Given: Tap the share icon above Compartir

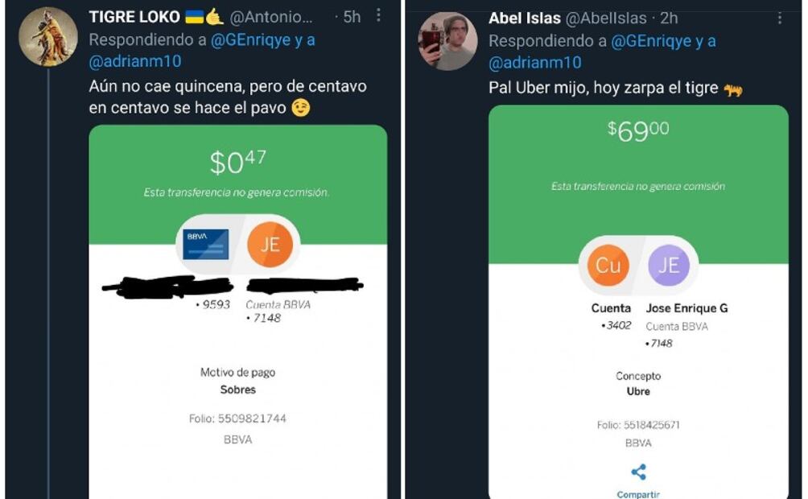Looking at the screenshot, I should pyautogui.click(x=638, y=472).
